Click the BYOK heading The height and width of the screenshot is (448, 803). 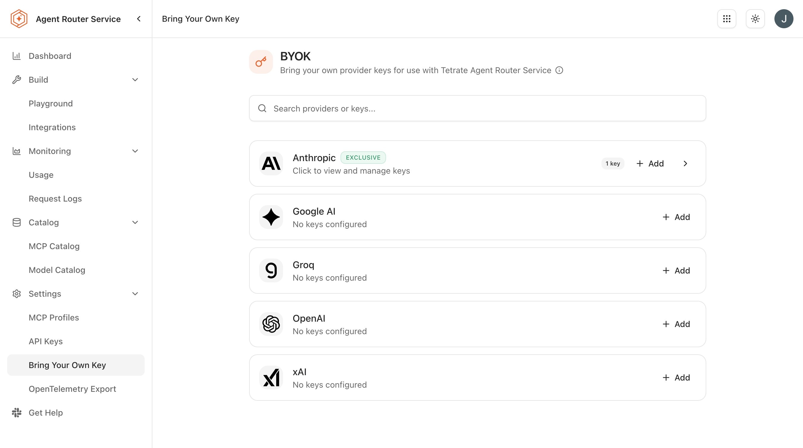click(295, 56)
